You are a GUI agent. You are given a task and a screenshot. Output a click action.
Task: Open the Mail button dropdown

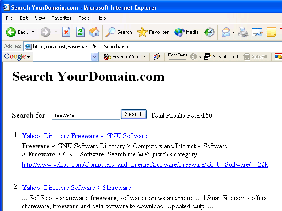click(x=233, y=32)
